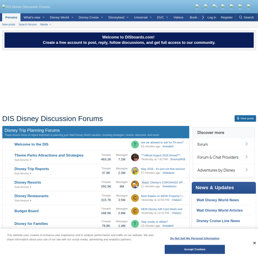Click Cfabar1's avatar in Disney Restaurants row
The image size is (258, 258).
click(x=135, y=198)
